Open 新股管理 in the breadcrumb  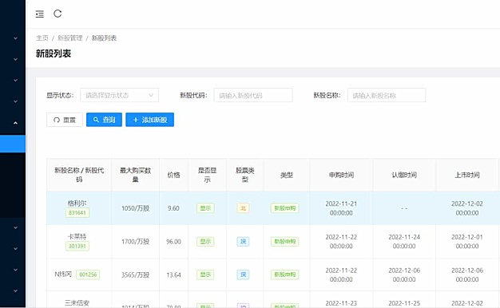click(69, 38)
